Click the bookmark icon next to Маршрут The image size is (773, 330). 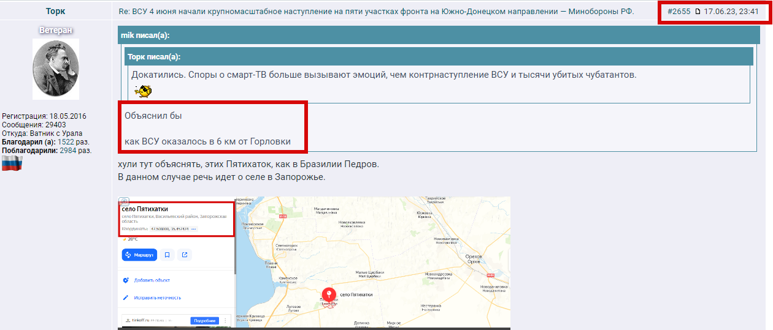(167, 255)
